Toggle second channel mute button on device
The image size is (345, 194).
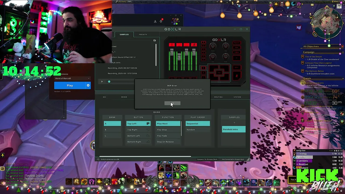tap(179, 78)
